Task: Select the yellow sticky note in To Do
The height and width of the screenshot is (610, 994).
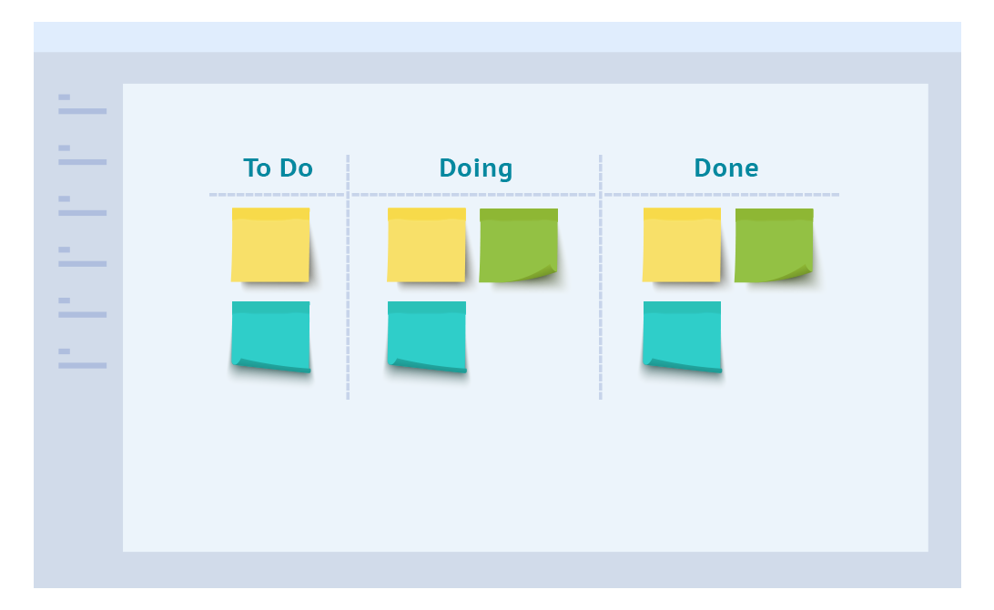Action: click(270, 245)
